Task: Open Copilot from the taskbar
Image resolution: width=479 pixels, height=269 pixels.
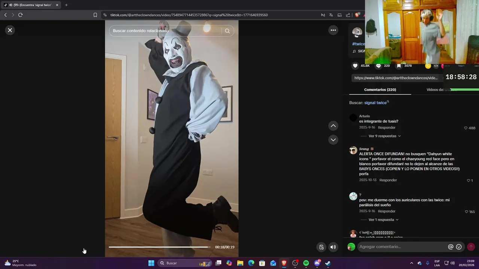Action: point(229,263)
